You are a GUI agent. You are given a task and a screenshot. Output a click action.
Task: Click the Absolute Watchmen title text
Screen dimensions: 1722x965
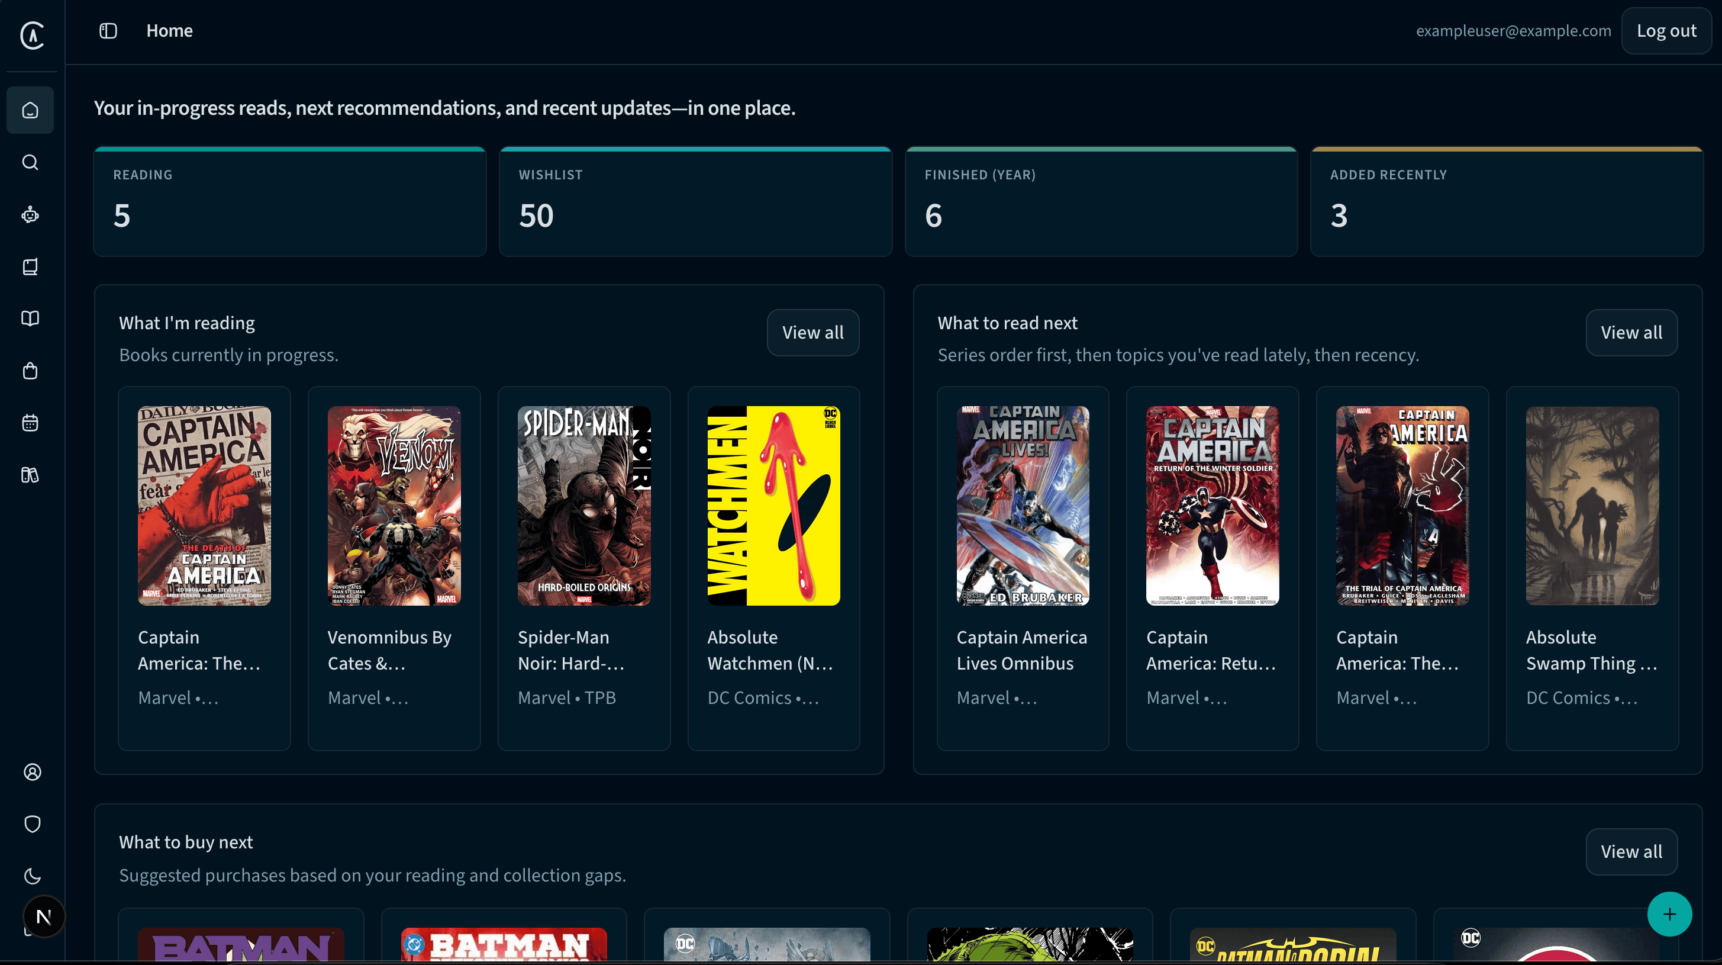pyautogui.click(x=770, y=650)
